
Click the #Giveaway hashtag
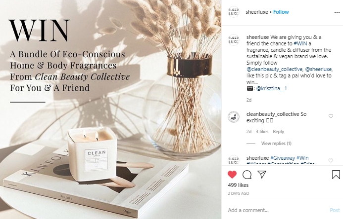tap(283, 158)
